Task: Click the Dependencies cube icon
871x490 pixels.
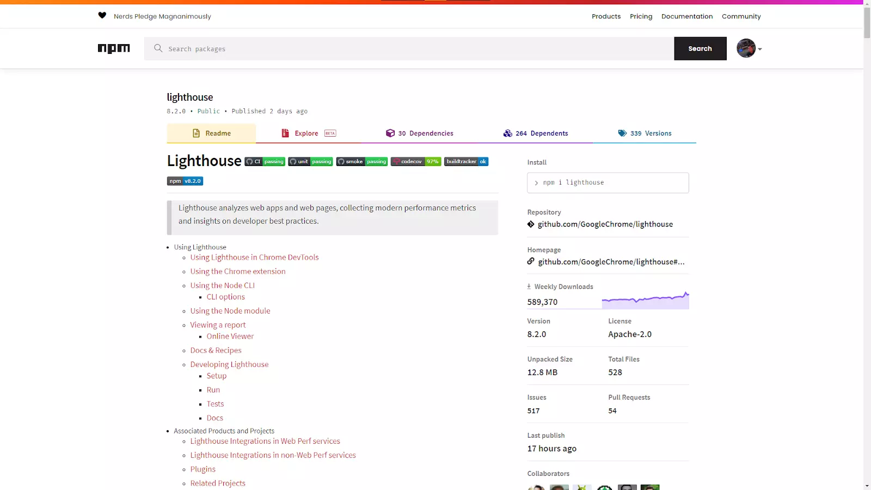Action: (x=390, y=133)
